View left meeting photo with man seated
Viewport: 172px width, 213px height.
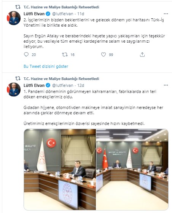pos(60,170)
